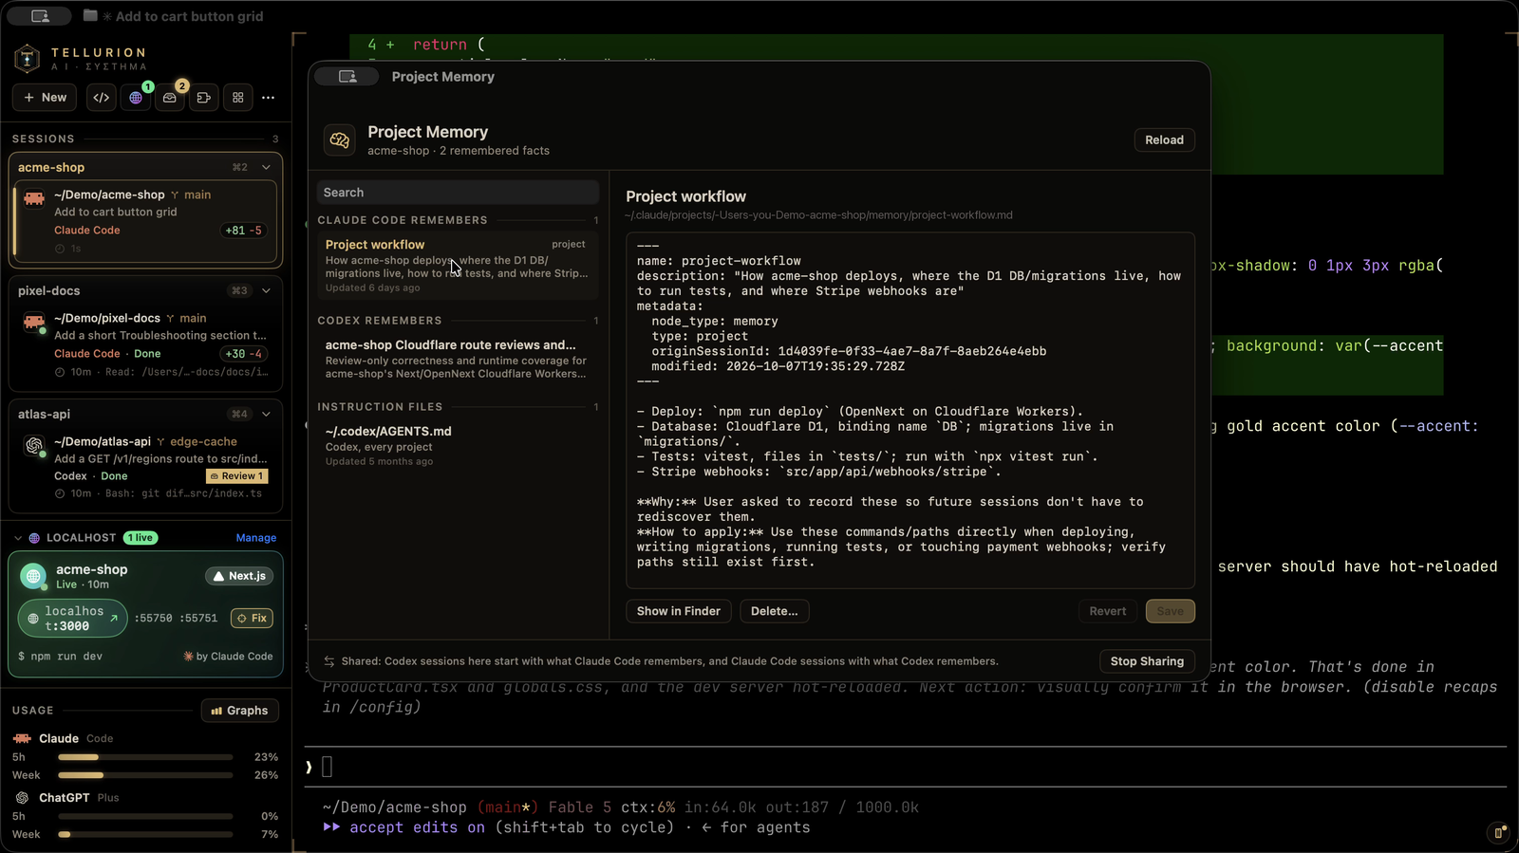The image size is (1519, 853).
Task: Select the Project workflow memory entry
Action: pos(458,266)
